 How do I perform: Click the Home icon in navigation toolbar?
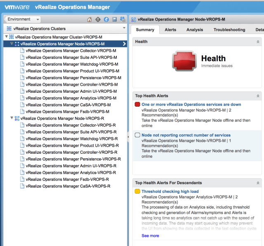[90, 19]
